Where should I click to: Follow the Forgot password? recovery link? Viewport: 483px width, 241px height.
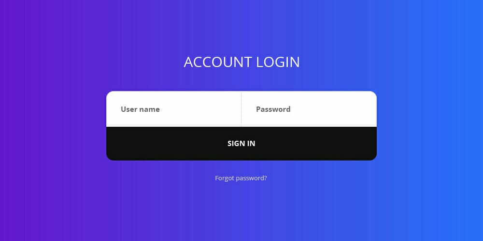(x=241, y=178)
